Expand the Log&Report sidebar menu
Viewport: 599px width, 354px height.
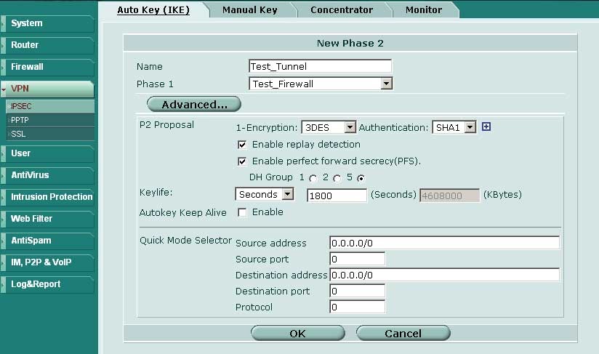(x=47, y=284)
